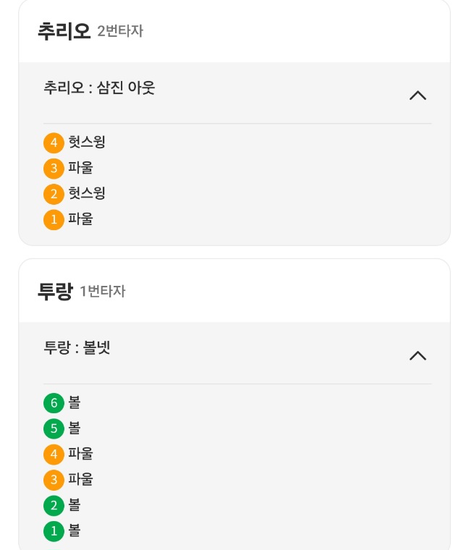
Task: Select orange pitch 4 badge in 투랑's walk
Action: coord(54,454)
